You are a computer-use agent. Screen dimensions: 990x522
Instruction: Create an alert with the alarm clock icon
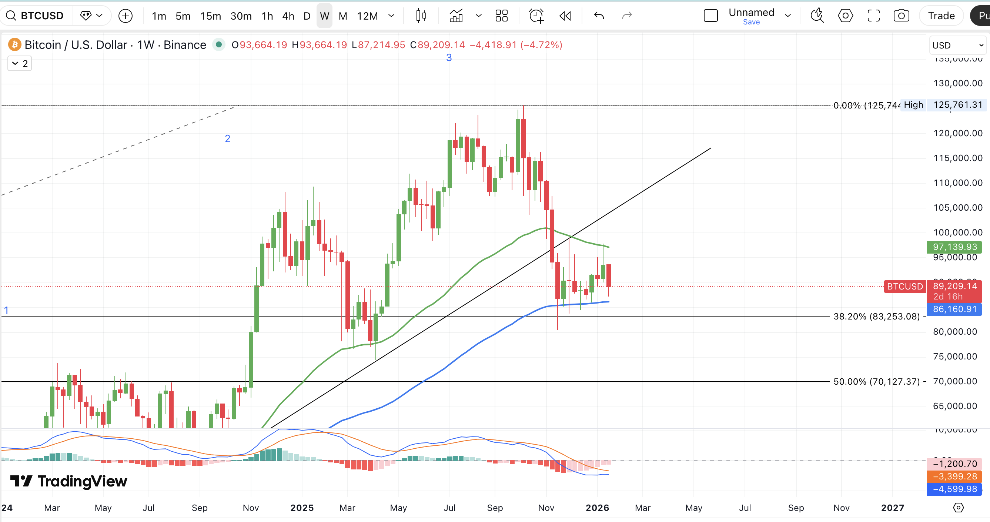coord(536,16)
